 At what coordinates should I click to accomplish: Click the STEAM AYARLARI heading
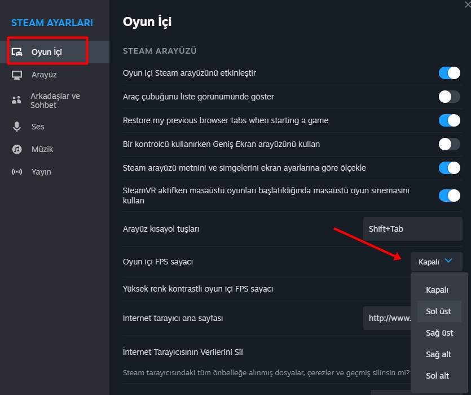52,23
